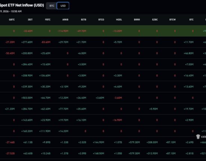
Task: Select the +61.13B IBIT total cell
Action: [28, 142]
